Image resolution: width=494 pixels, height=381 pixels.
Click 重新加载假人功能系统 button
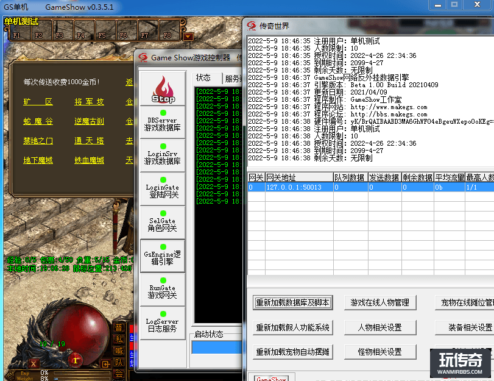coord(292,327)
